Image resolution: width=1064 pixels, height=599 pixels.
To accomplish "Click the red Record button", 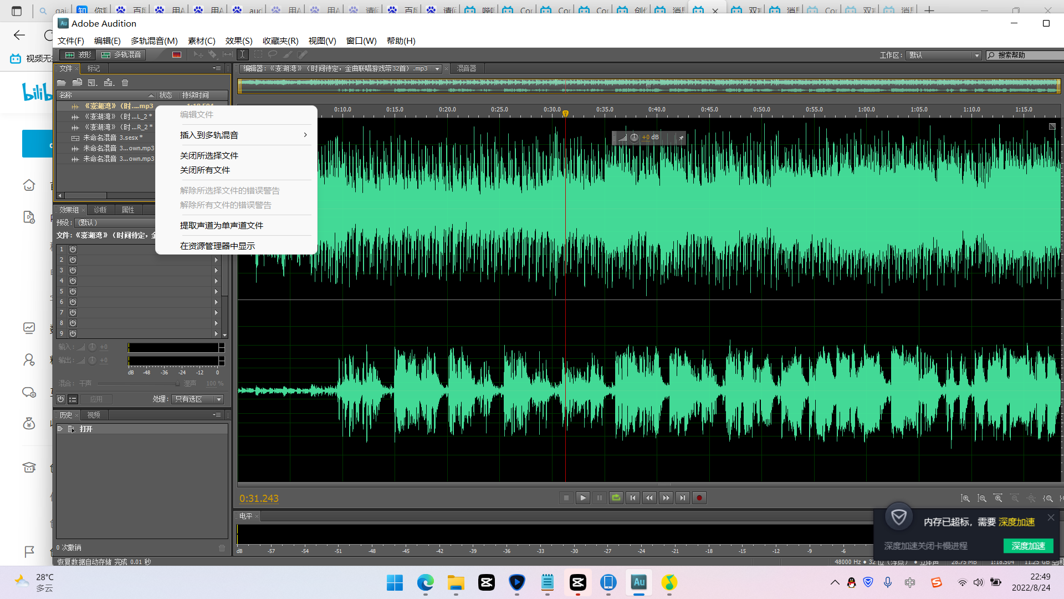I will (x=699, y=498).
